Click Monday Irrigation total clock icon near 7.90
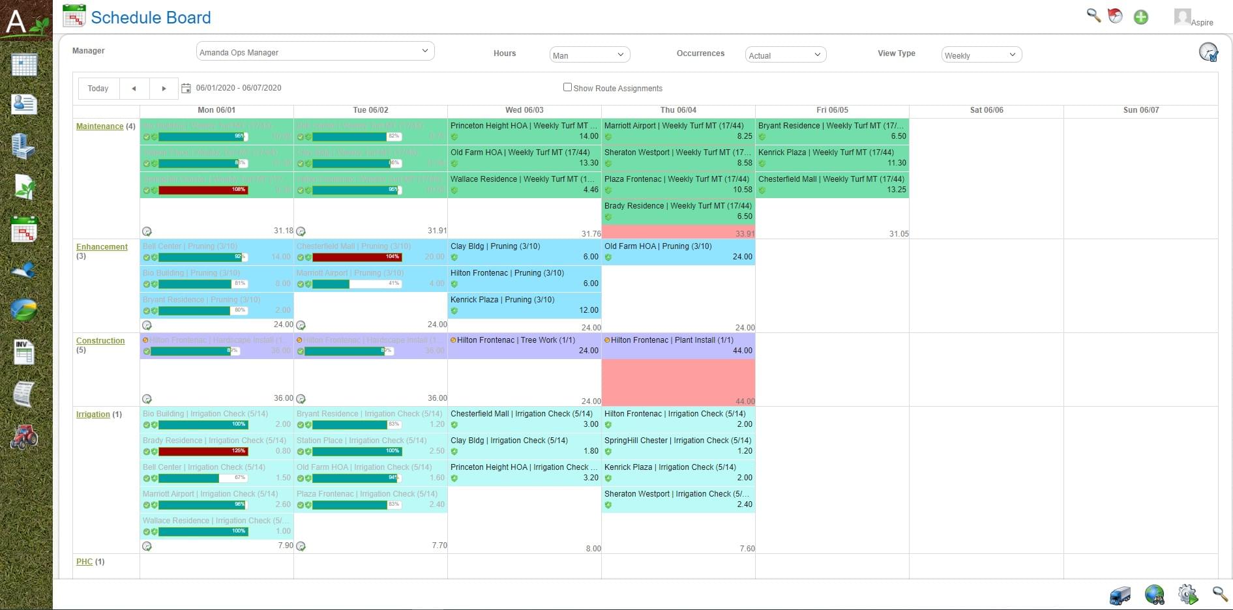This screenshot has width=1233, height=610. pos(147,546)
